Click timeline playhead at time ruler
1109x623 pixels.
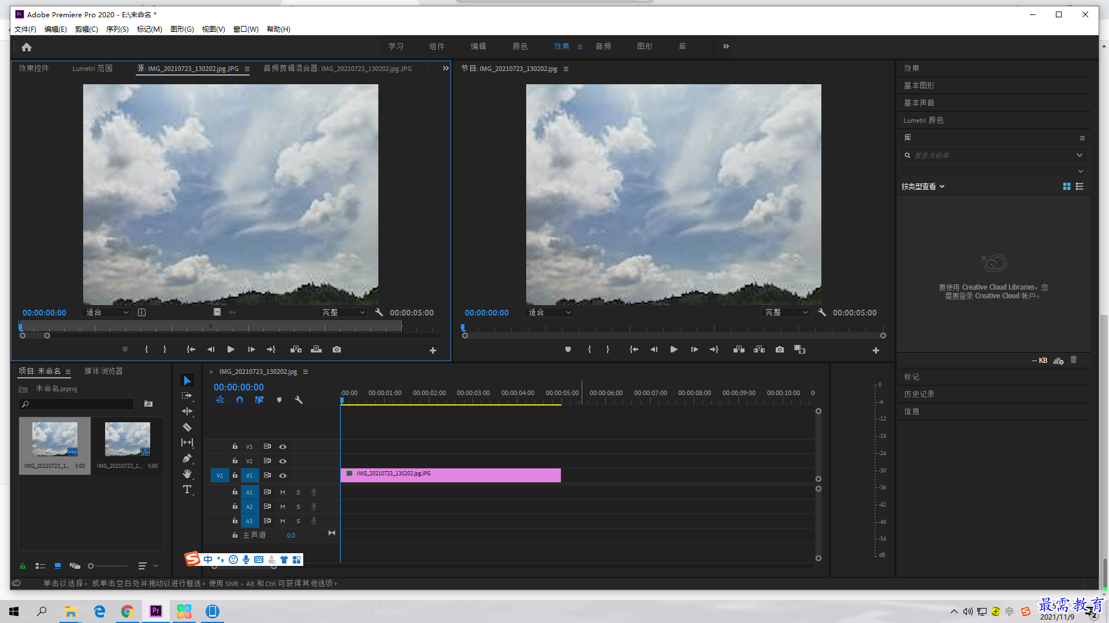(x=342, y=400)
